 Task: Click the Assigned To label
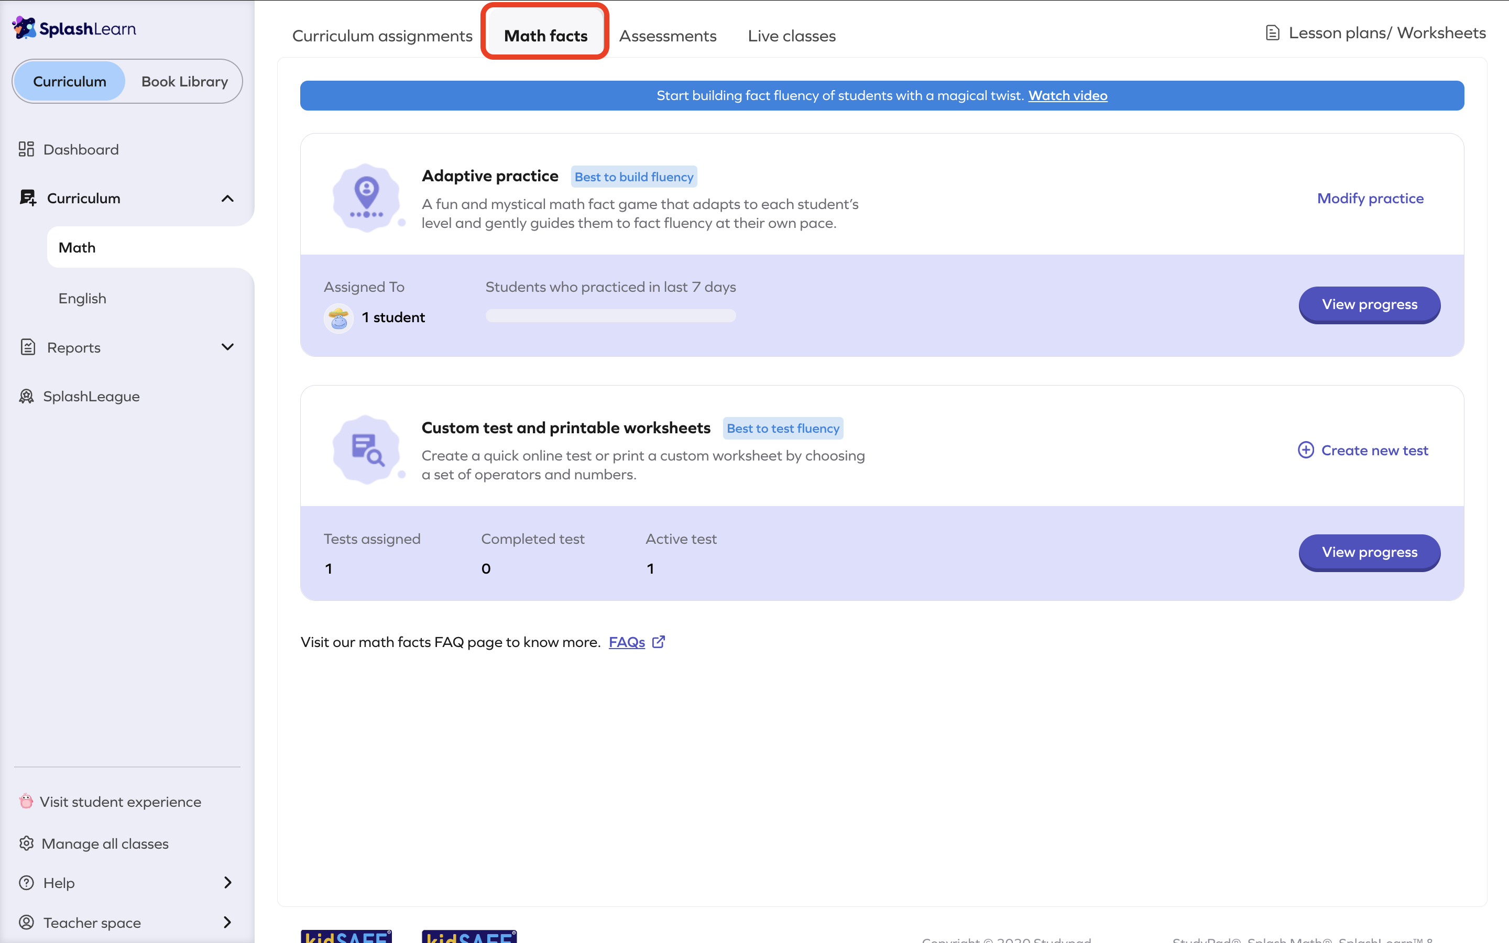364,287
